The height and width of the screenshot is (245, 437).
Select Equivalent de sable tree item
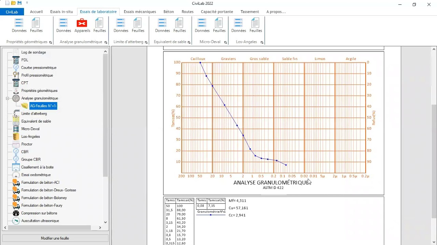pos(36,121)
